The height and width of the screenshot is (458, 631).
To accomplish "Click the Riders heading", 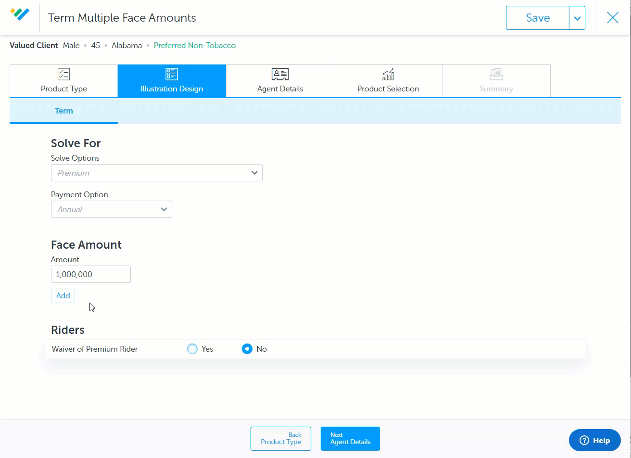I will [x=68, y=330].
